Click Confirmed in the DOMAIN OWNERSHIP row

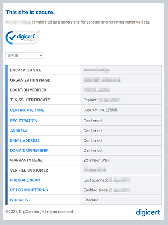point(92,151)
